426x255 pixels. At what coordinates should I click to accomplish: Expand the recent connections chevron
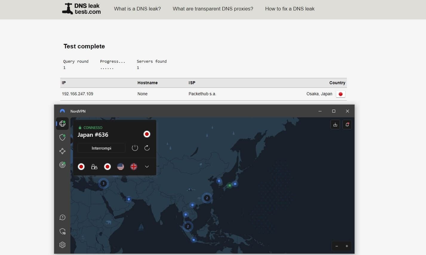[x=147, y=167]
